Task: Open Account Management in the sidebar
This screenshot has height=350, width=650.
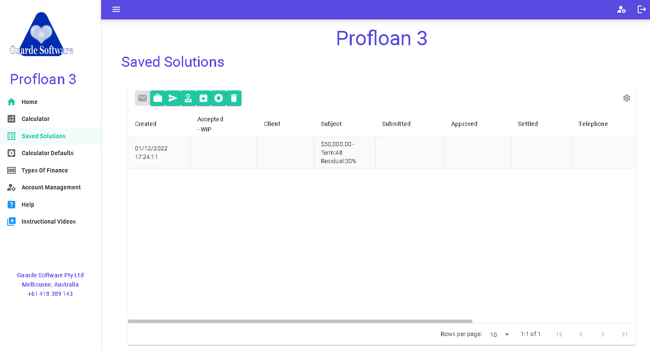Action: (50, 187)
